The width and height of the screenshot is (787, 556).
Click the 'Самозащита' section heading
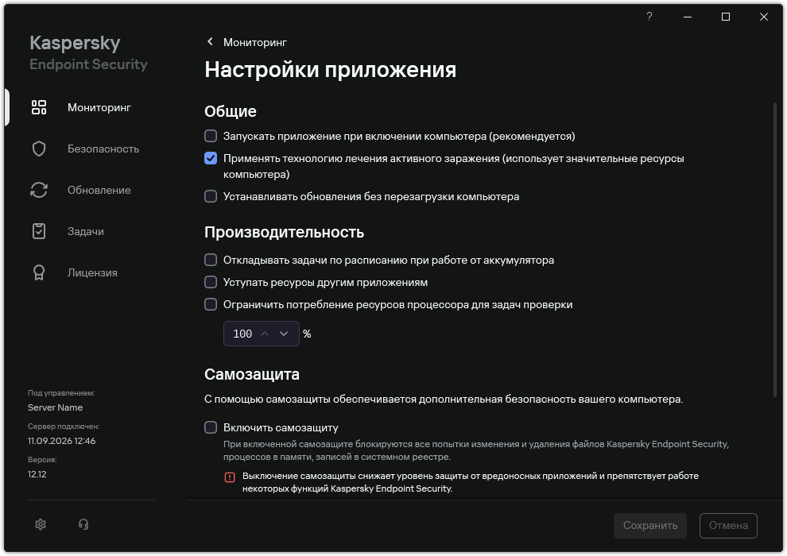[252, 374]
